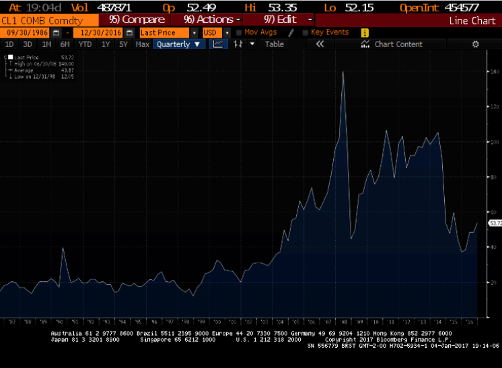Click the current price marker on the price axis
The height and width of the screenshot is (368, 502).
495,223
